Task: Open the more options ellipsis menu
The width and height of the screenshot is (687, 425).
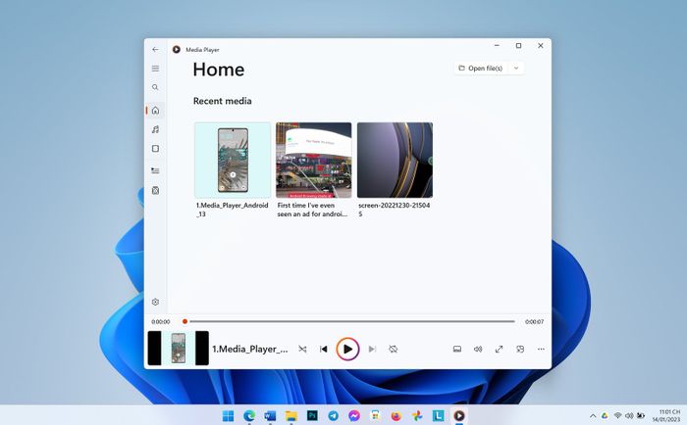Action: pos(541,349)
